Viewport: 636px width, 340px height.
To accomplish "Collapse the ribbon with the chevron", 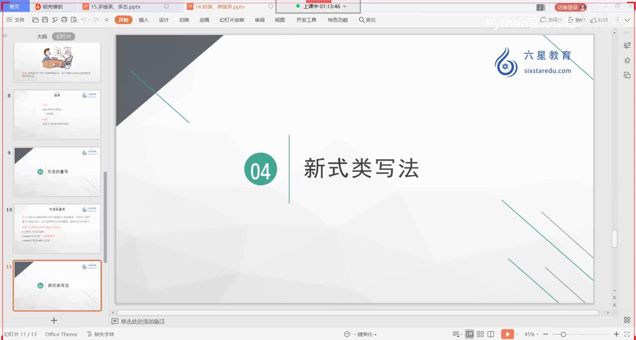I will click(627, 20).
